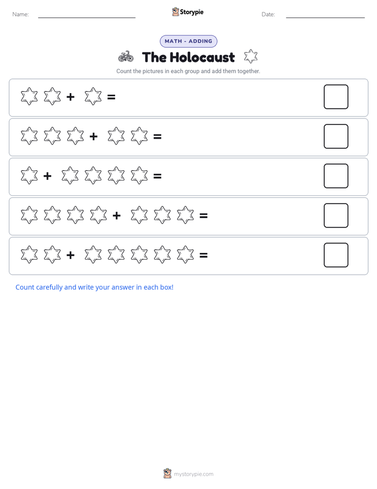Click the plus sign in the second row
Image resolution: width=377 pixels, height=489 pixels.
(93, 137)
